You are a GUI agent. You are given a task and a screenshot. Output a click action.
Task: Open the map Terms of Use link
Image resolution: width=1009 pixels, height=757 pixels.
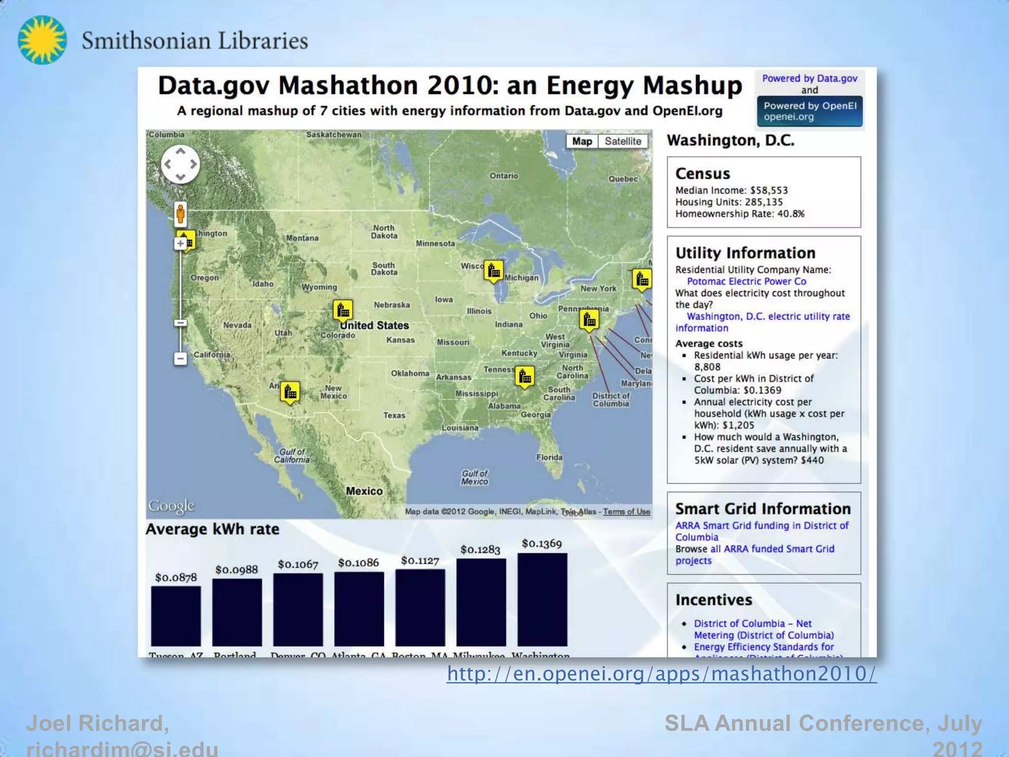click(x=626, y=512)
